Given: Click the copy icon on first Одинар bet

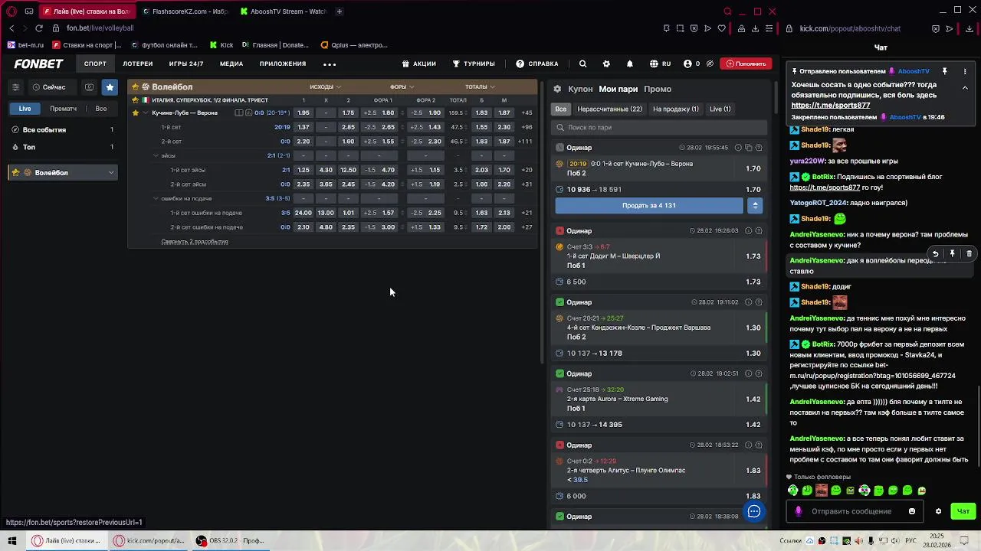Looking at the screenshot, I should pyautogui.click(x=749, y=148).
